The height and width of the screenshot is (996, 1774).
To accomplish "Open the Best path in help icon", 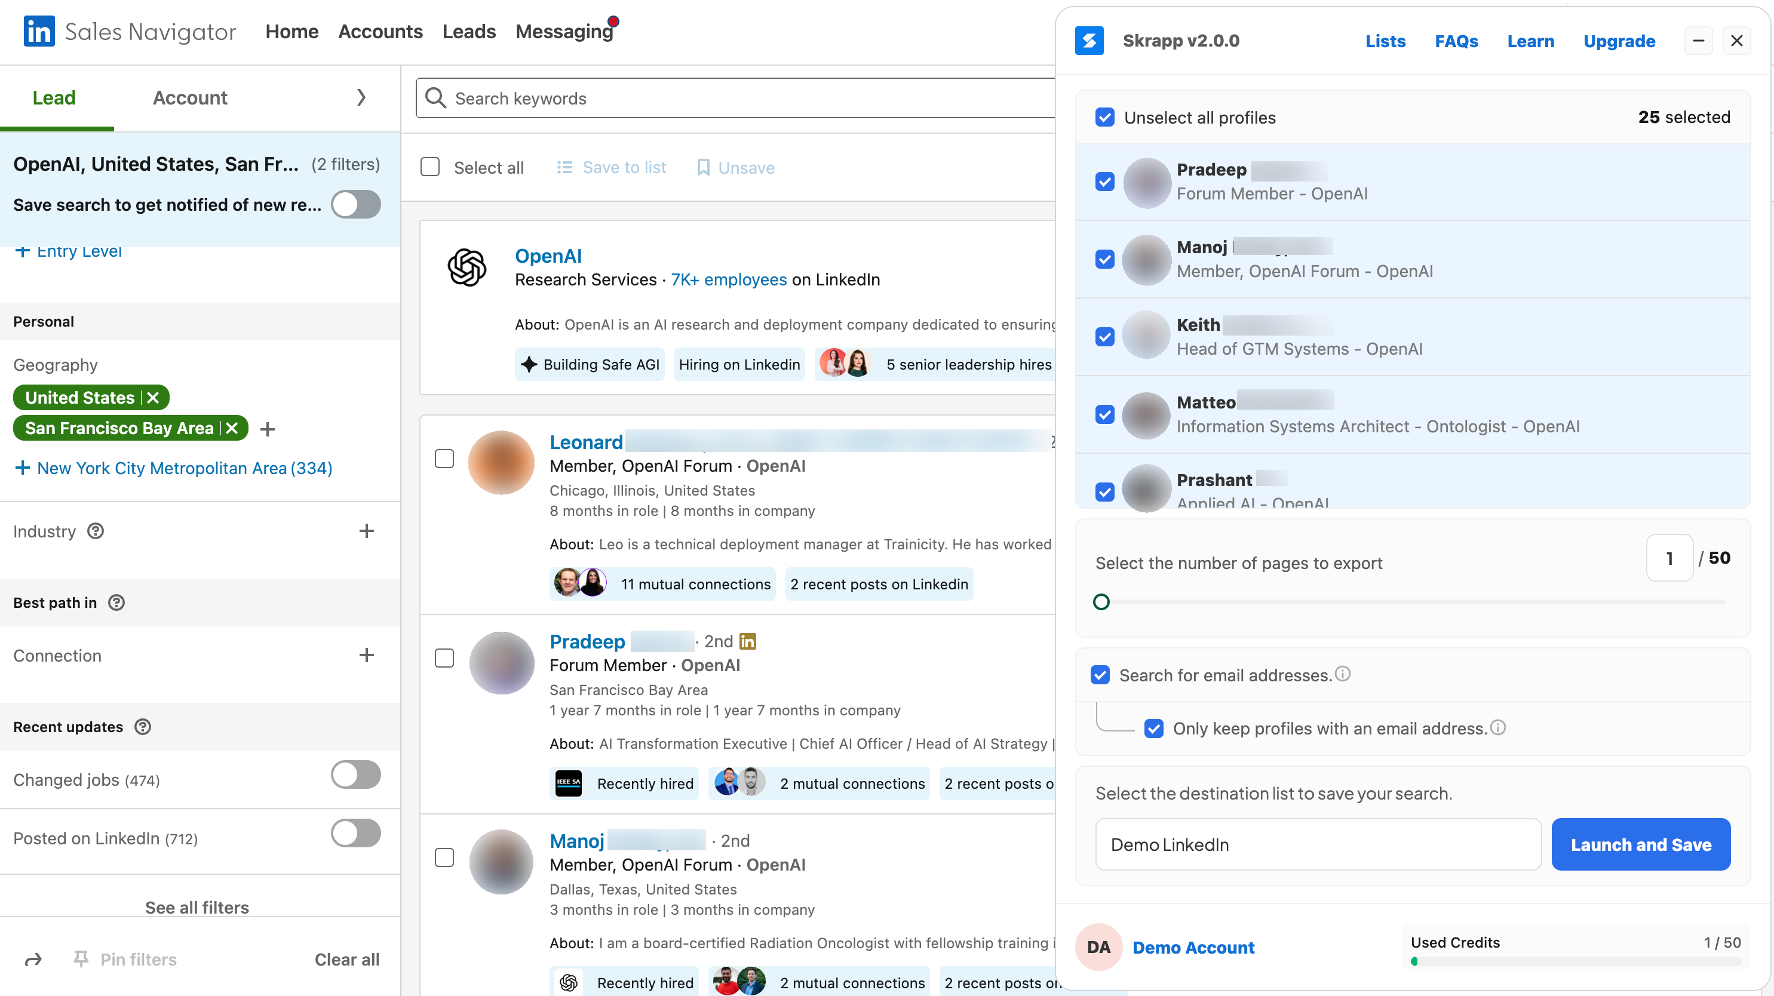I will (117, 602).
